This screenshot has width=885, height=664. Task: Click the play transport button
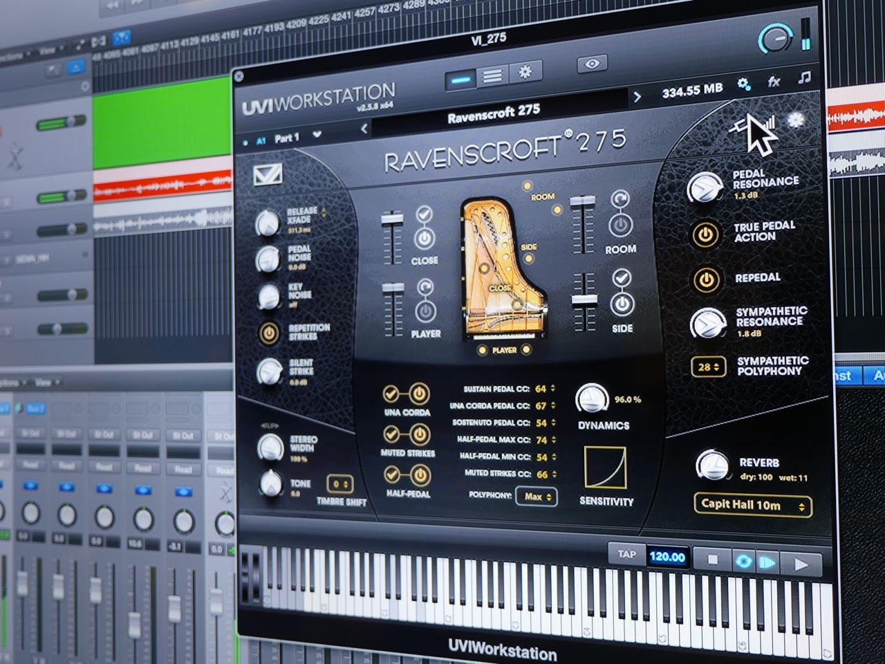point(802,565)
